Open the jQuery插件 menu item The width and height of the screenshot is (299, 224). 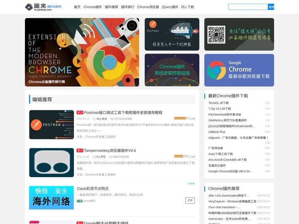coord(170,7)
